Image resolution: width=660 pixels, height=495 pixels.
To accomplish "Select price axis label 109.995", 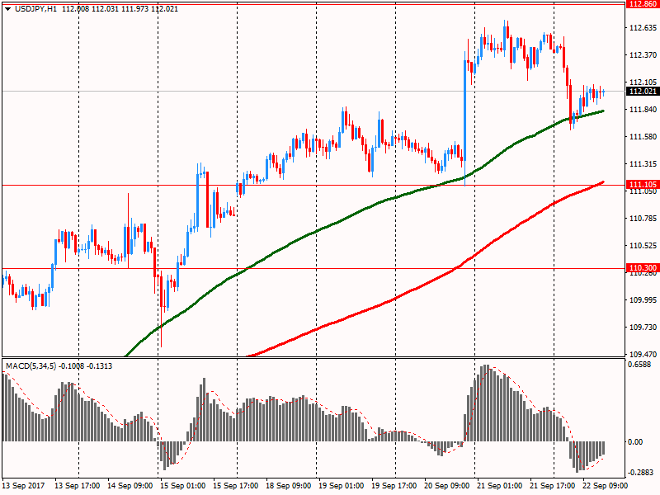I will coord(643,300).
